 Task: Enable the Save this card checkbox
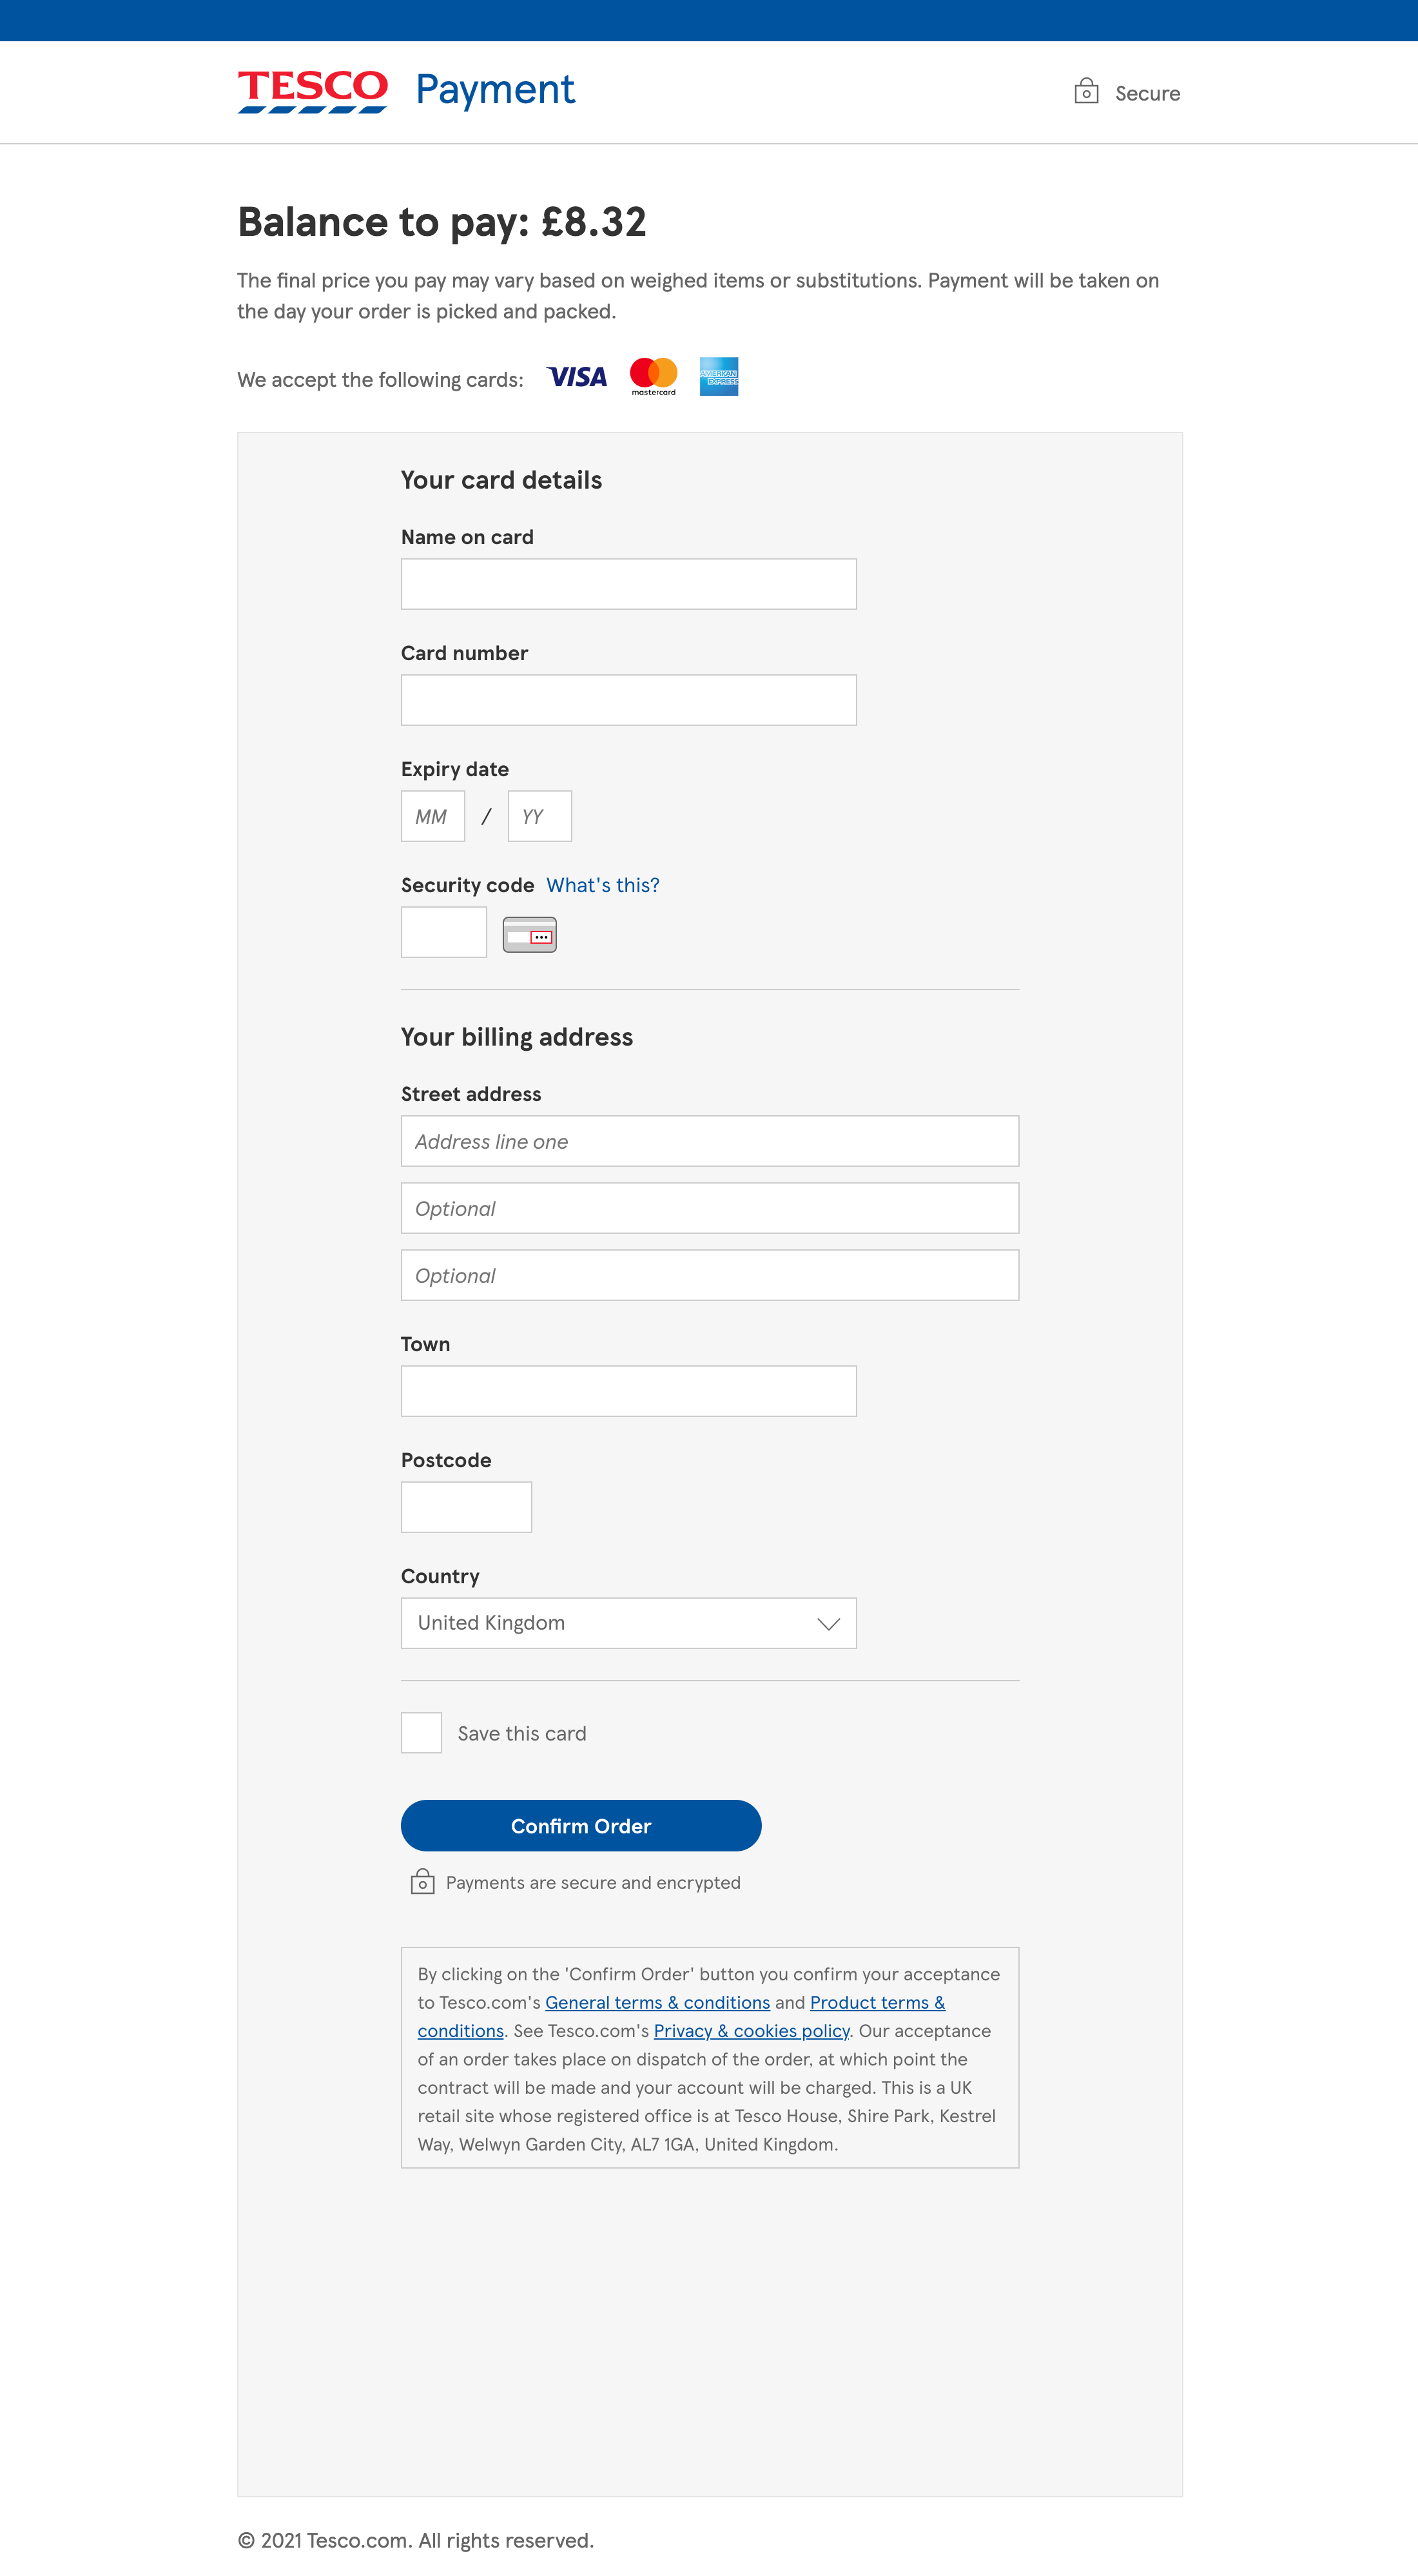(421, 1732)
